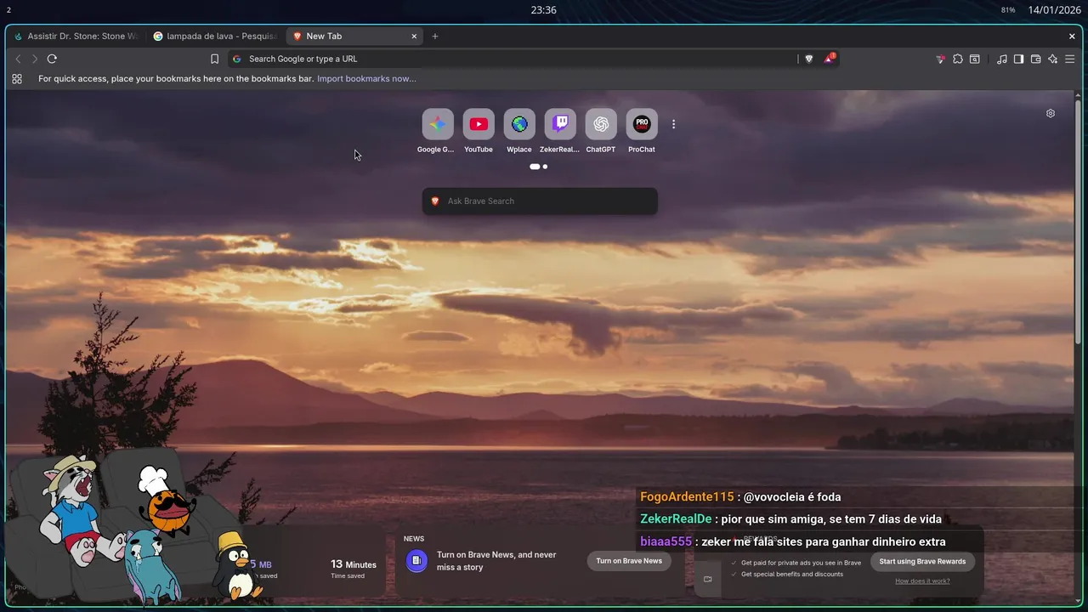The height and width of the screenshot is (612, 1088).
Task: Open the top sites three-dot menu
Action: 673,124
